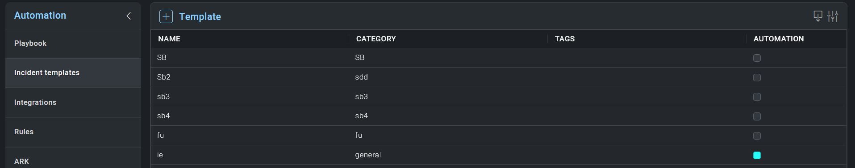Sort by the NAME column header

pyautogui.click(x=169, y=39)
